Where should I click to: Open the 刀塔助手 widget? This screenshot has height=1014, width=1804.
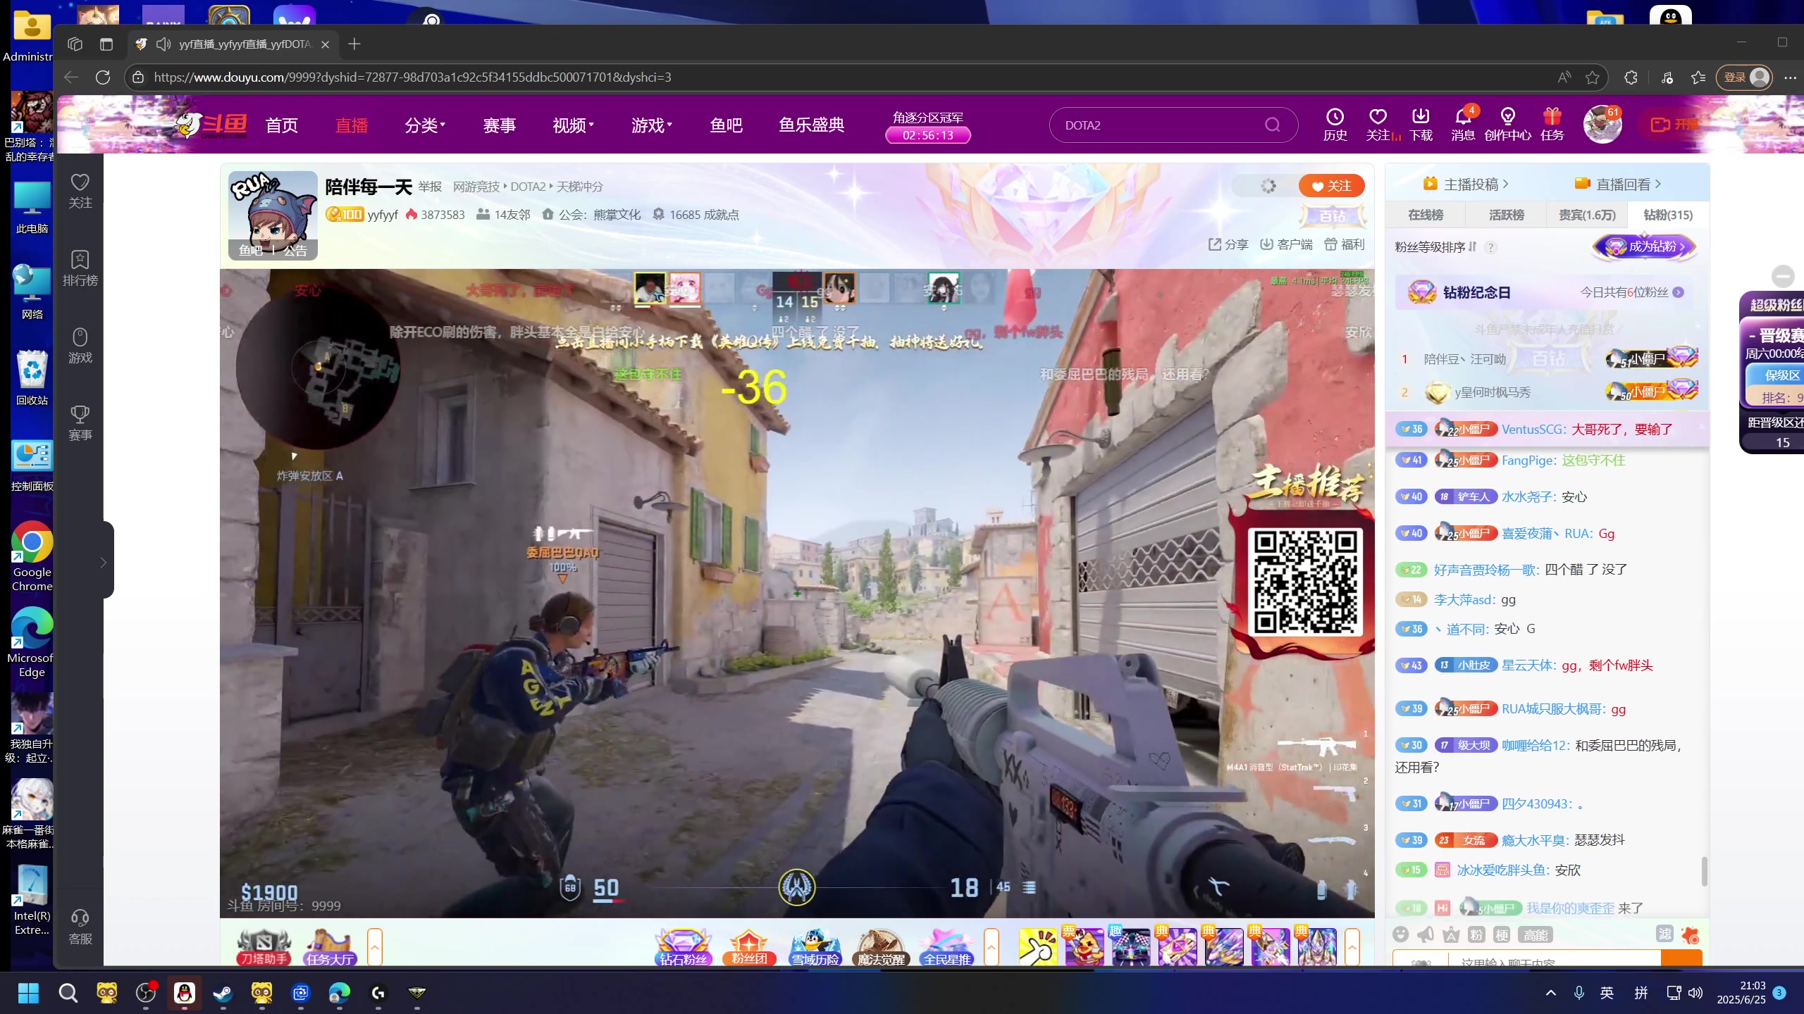click(x=264, y=946)
